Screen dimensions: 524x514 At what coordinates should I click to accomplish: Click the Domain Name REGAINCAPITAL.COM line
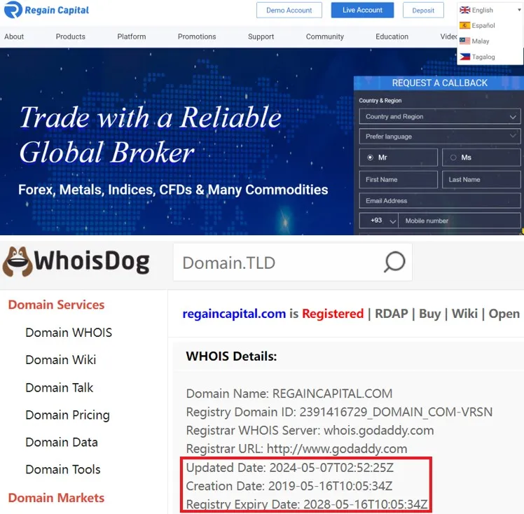pos(289,394)
